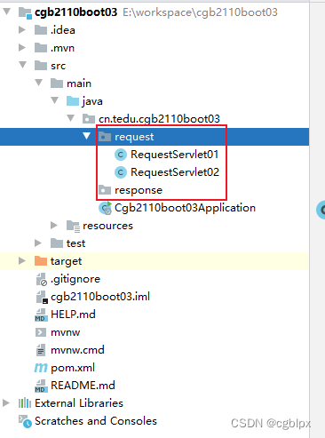Click the README.md markdown icon
Viewport: 325px width, 438px height.
tap(41, 386)
